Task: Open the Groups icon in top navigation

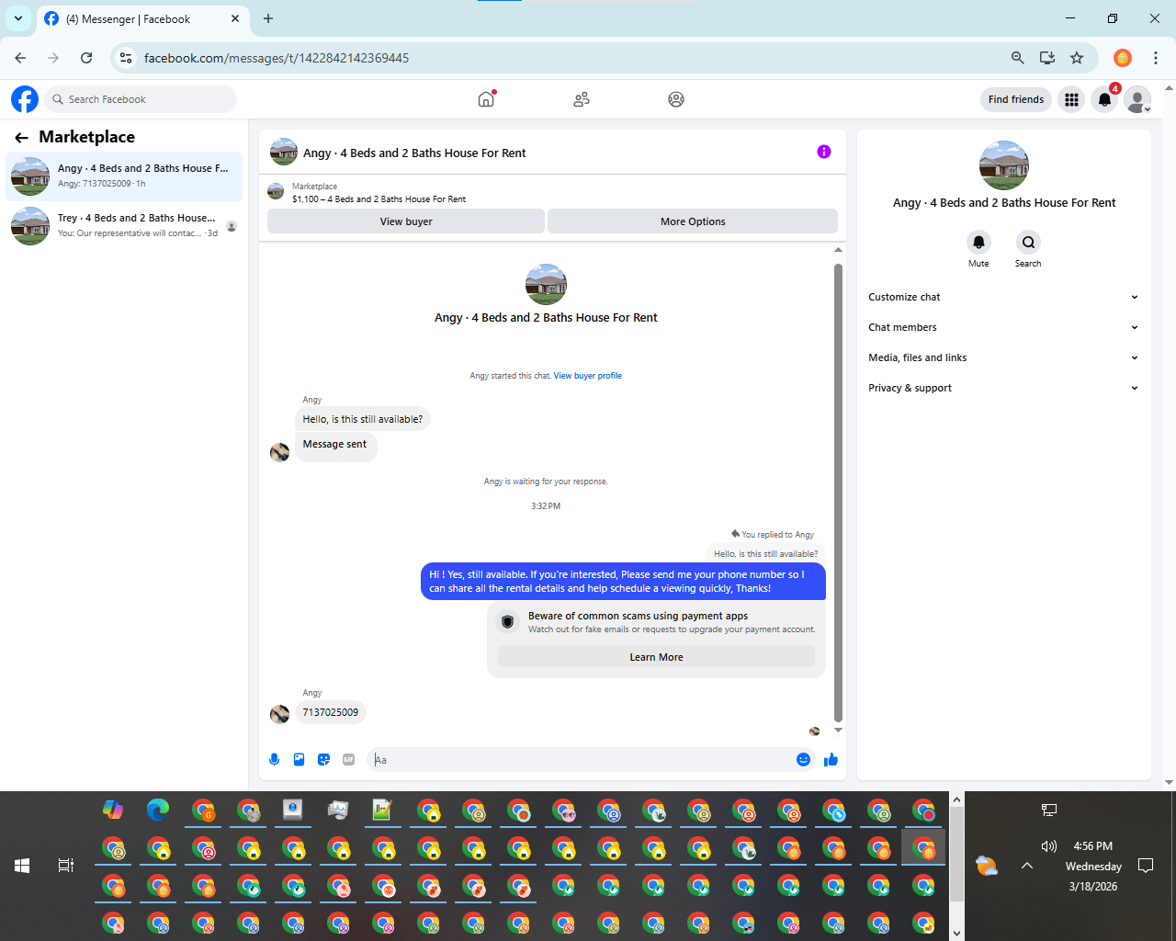Action: click(676, 99)
